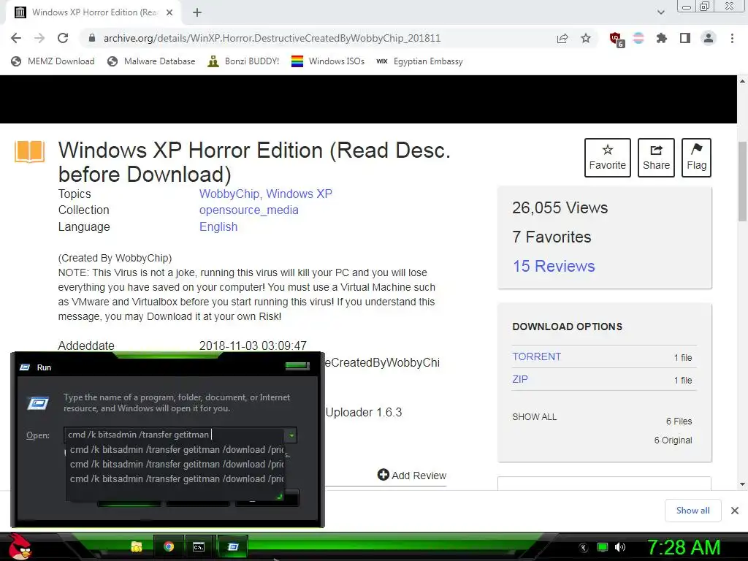Open Chrome's three-dot menu
Image resolution: width=748 pixels, height=561 pixels.
tap(732, 38)
